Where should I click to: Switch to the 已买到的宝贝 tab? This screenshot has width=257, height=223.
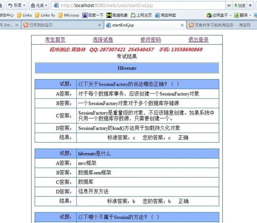(62, 25)
